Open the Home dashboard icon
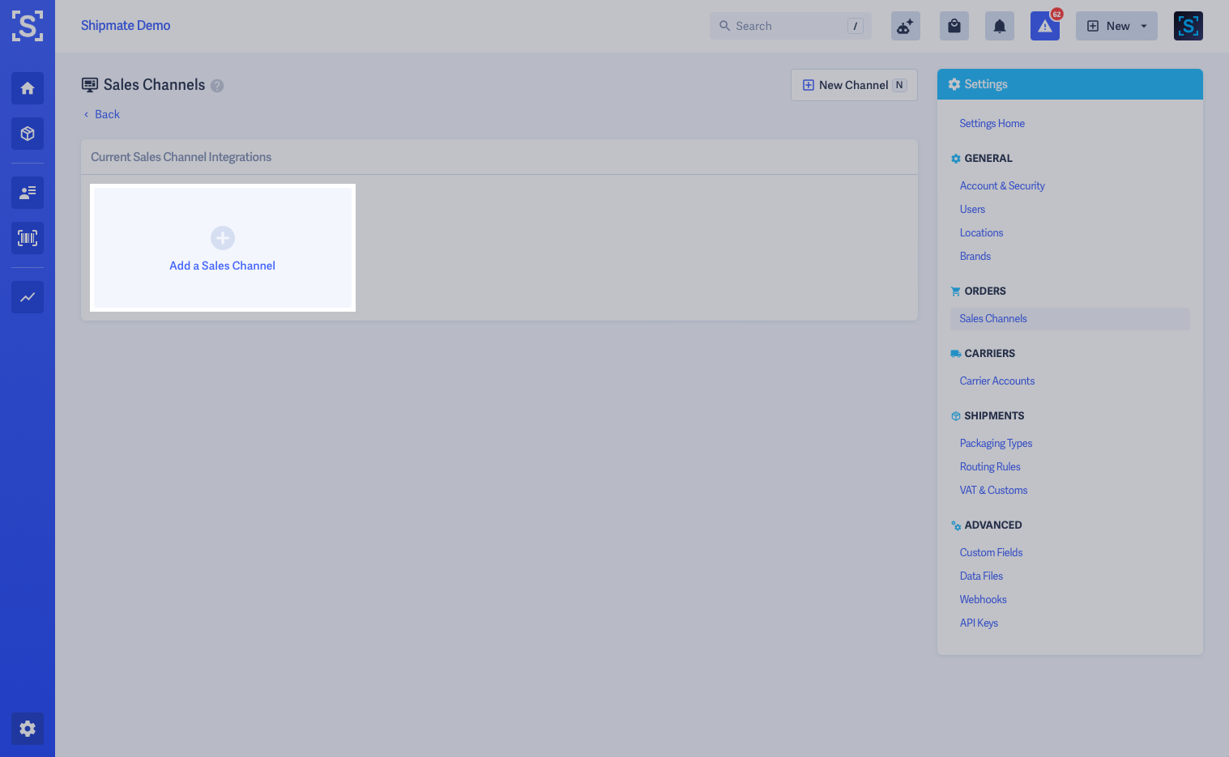1229x757 pixels. coord(27,88)
